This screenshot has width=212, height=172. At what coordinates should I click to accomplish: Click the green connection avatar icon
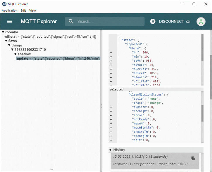tap(201, 22)
